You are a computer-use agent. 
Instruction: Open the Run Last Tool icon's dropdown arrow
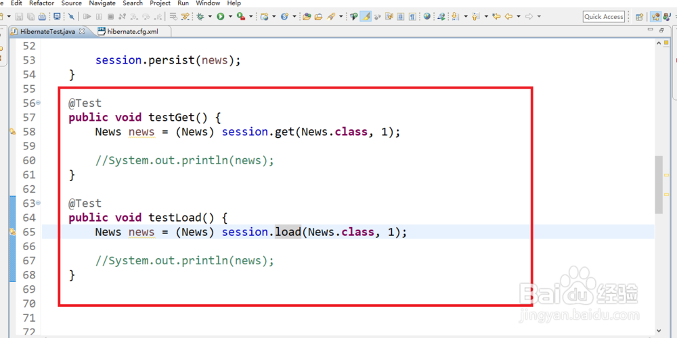(x=251, y=16)
